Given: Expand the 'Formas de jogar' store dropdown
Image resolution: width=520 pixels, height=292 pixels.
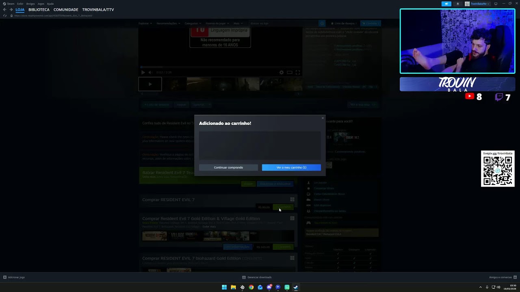Looking at the screenshot, I should click(217, 24).
